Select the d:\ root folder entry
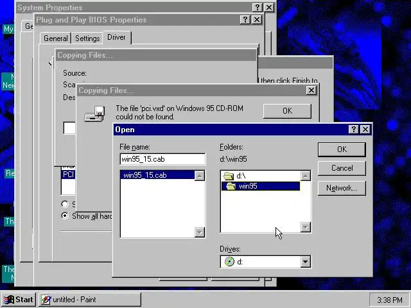Screen dimensions: 411x308 tap(261, 176)
